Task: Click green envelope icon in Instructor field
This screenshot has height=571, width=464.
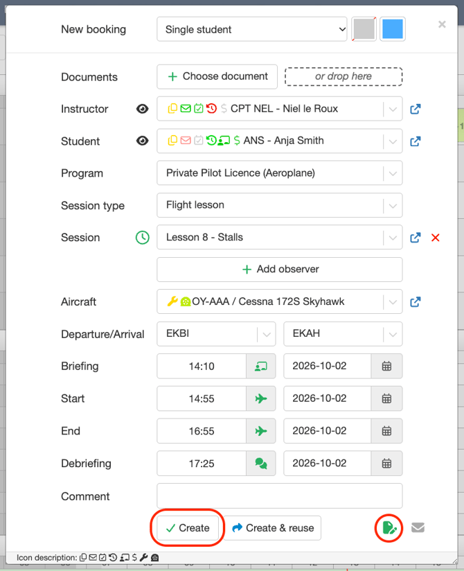Action: (x=186, y=109)
